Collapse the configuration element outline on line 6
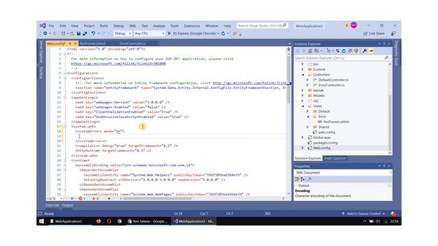 pyautogui.click(x=65, y=73)
